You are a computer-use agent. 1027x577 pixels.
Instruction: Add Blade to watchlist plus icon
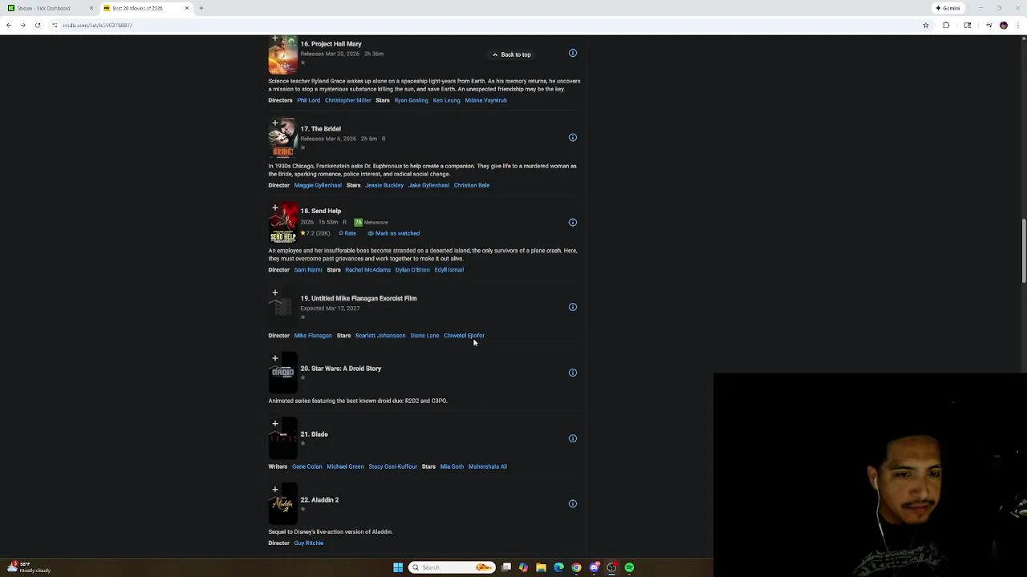275,424
